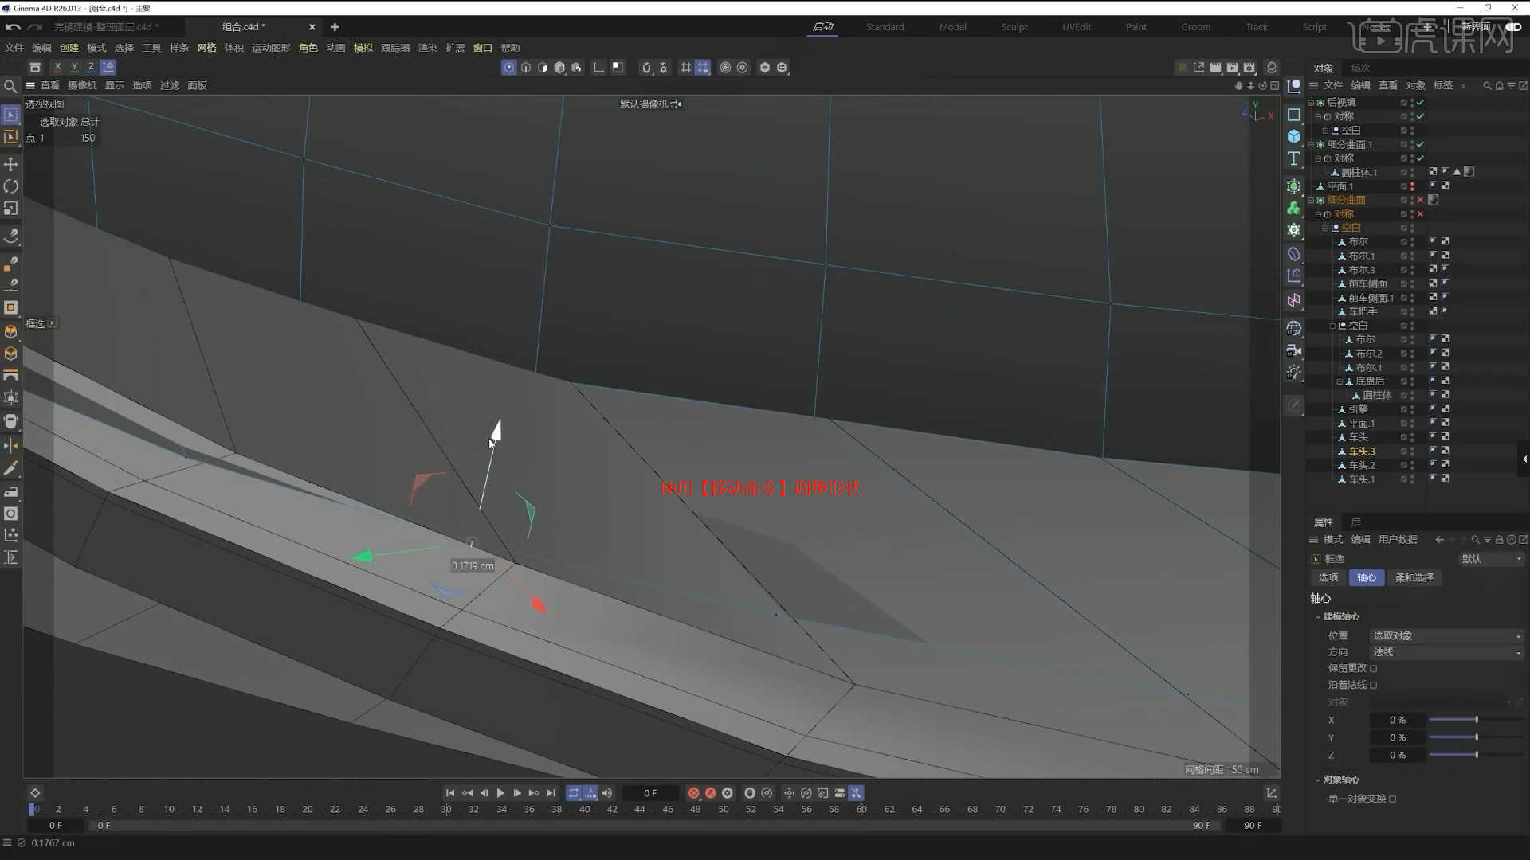Click the Undo arrow icon
The image size is (1530, 860).
point(13,27)
